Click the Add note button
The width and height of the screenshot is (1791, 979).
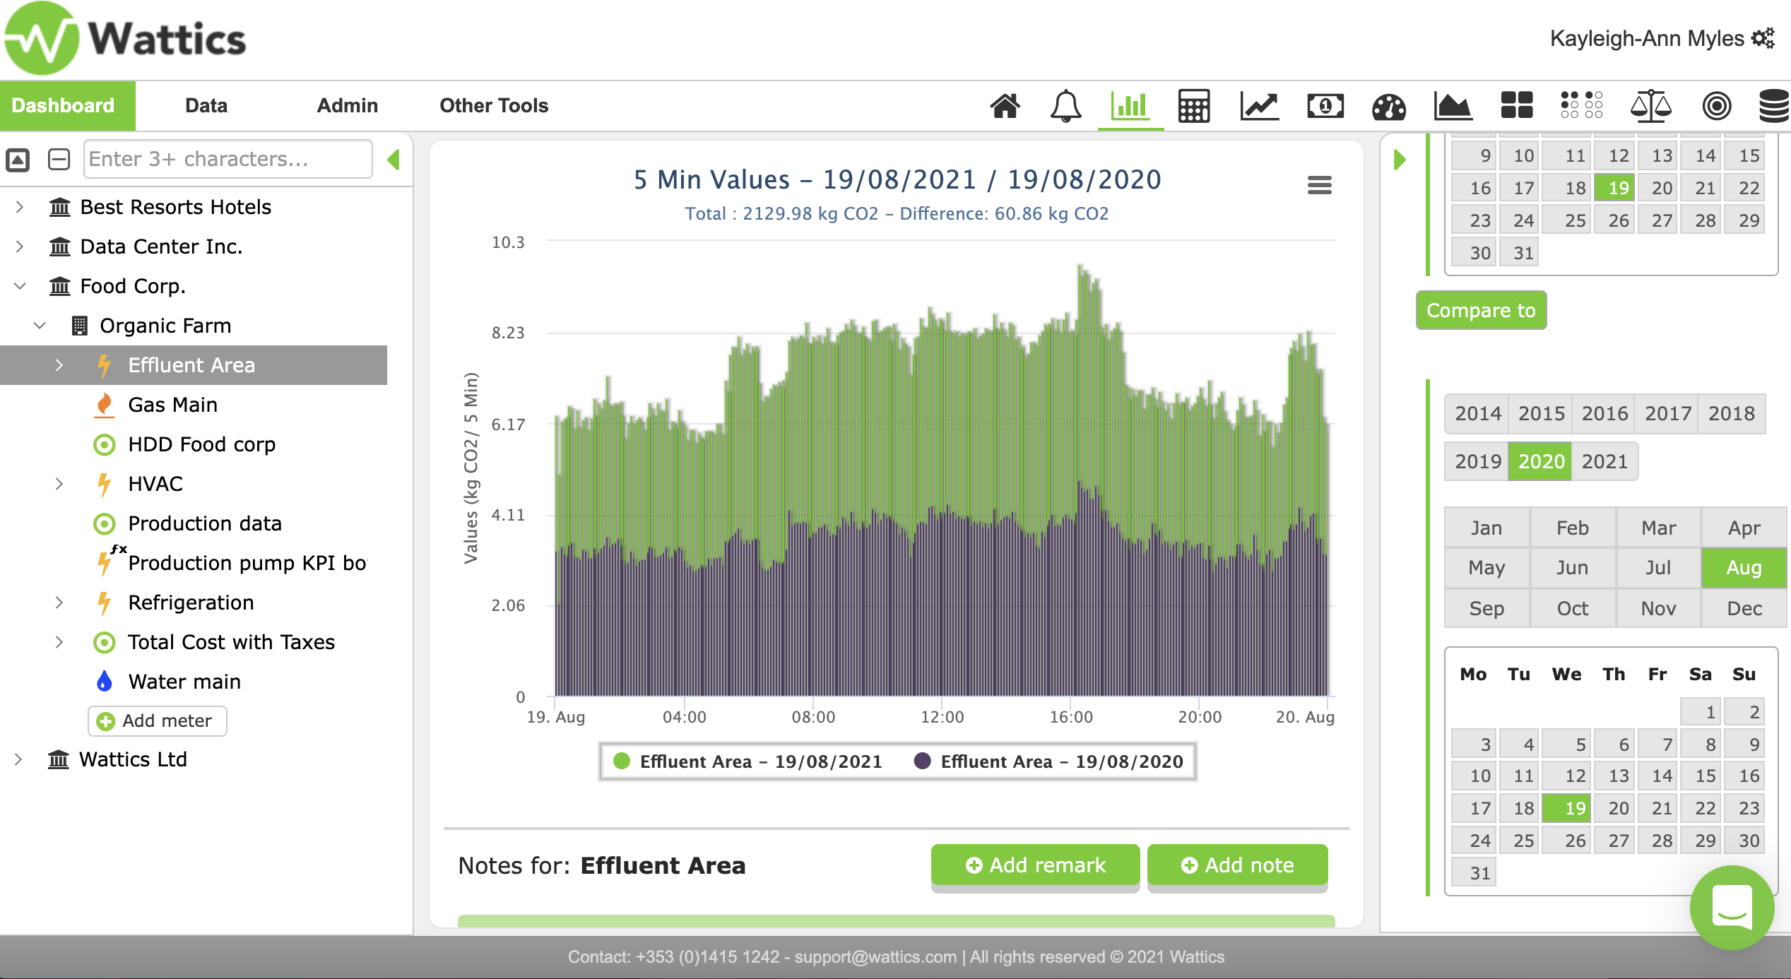coord(1237,865)
